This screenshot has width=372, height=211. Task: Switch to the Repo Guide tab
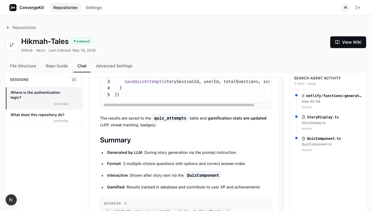click(x=57, y=66)
